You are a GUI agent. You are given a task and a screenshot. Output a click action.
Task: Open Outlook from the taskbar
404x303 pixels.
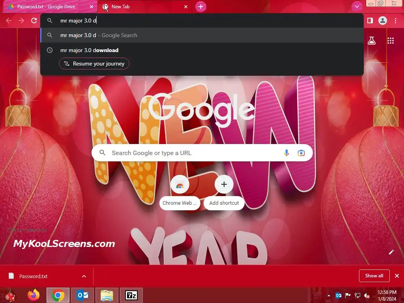tap(82, 295)
